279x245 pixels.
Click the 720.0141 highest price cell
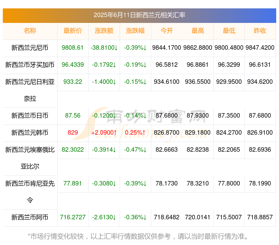[198, 217]
